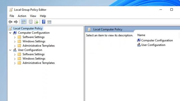The height and width of the screenshot is (101, 180).
Task: Click User Configuration icon in the tree
Action: [15, 50]
